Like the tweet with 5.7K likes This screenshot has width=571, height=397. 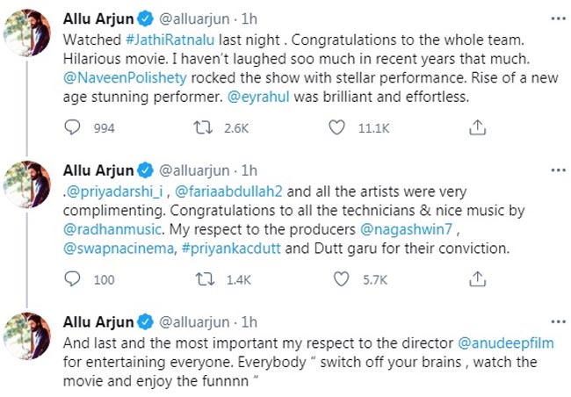(x=336, y=280)
